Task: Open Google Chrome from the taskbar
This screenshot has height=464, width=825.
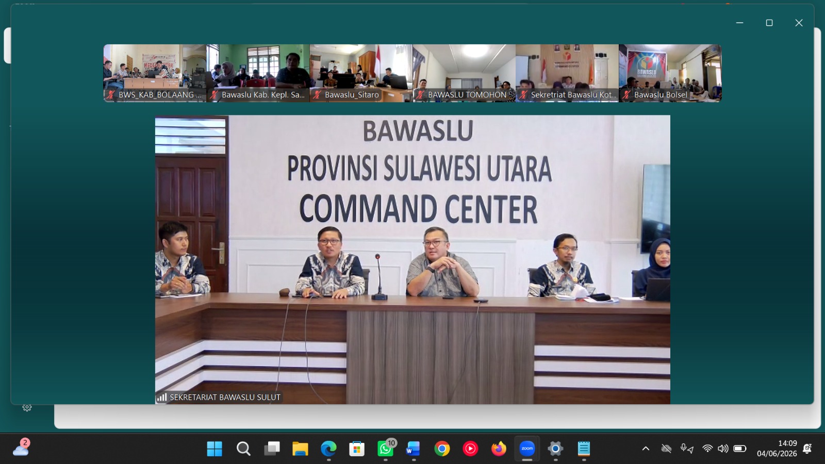Action: [x=442, y=449]
